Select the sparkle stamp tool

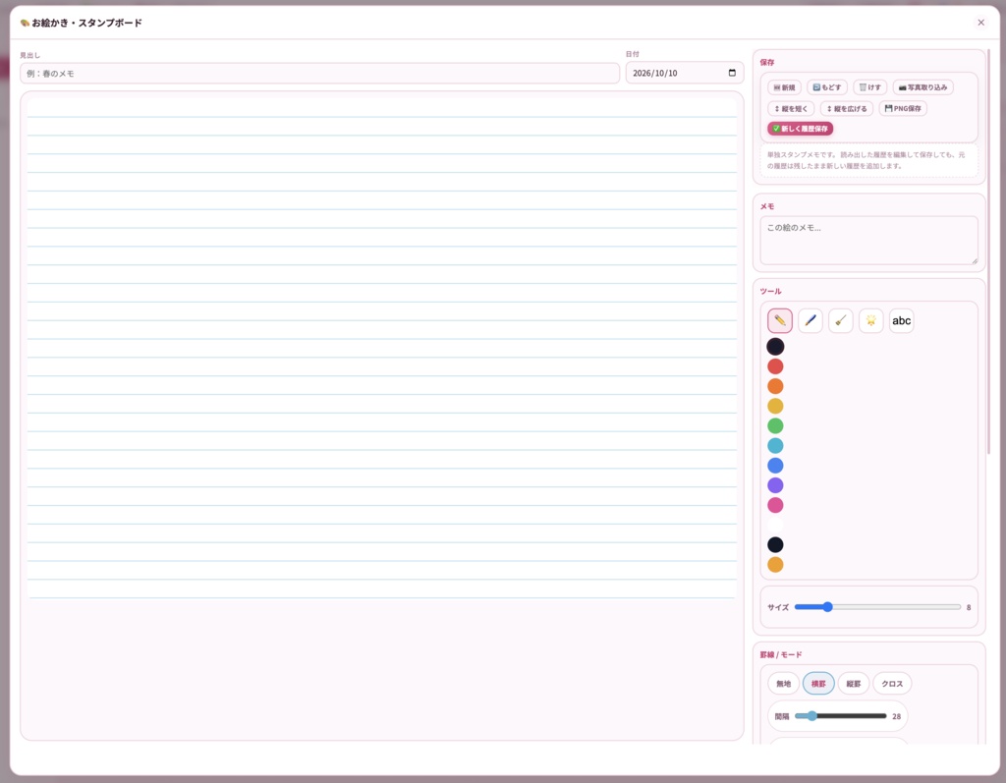point(870,320)
